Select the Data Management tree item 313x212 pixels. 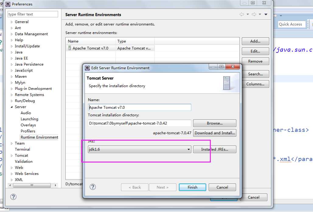coord(31,34)
